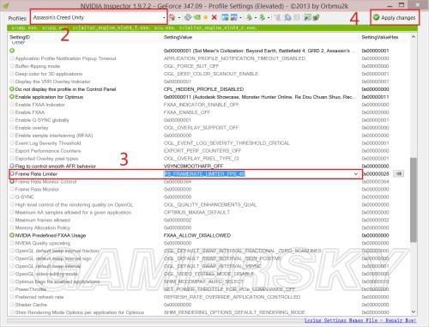Open the arrow beside first green export icon
Viewport: 429px width, 327px height.
coord(256,17)
